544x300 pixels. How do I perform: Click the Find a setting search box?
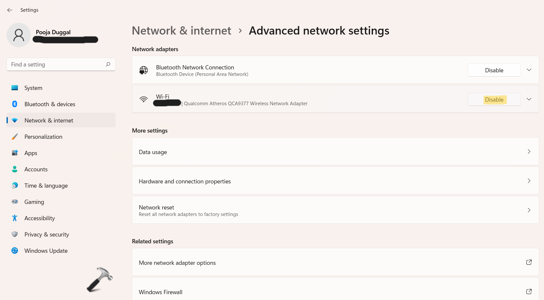(x=61, y=64)
